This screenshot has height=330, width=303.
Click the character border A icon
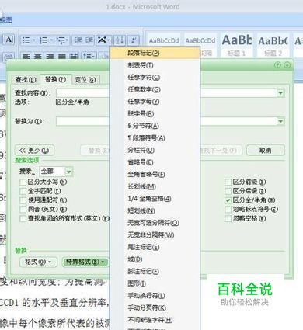click(9, 40)
